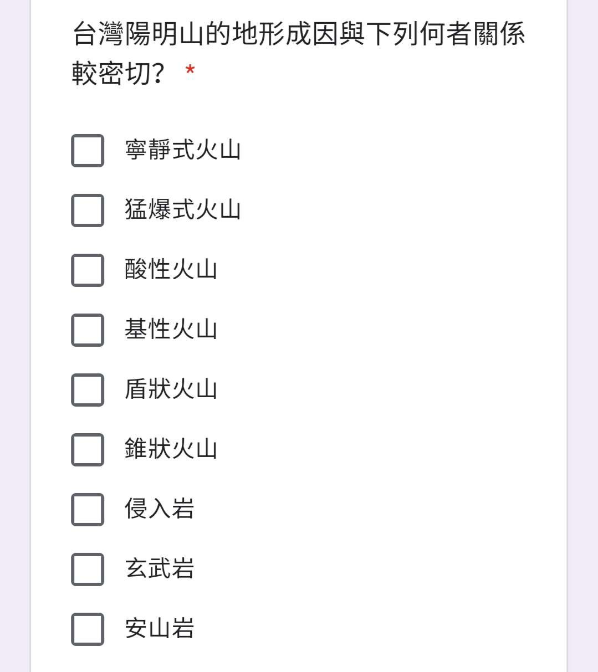
Task: Select the 酸性火山 checkbox
Action: [x=88, y=270]
